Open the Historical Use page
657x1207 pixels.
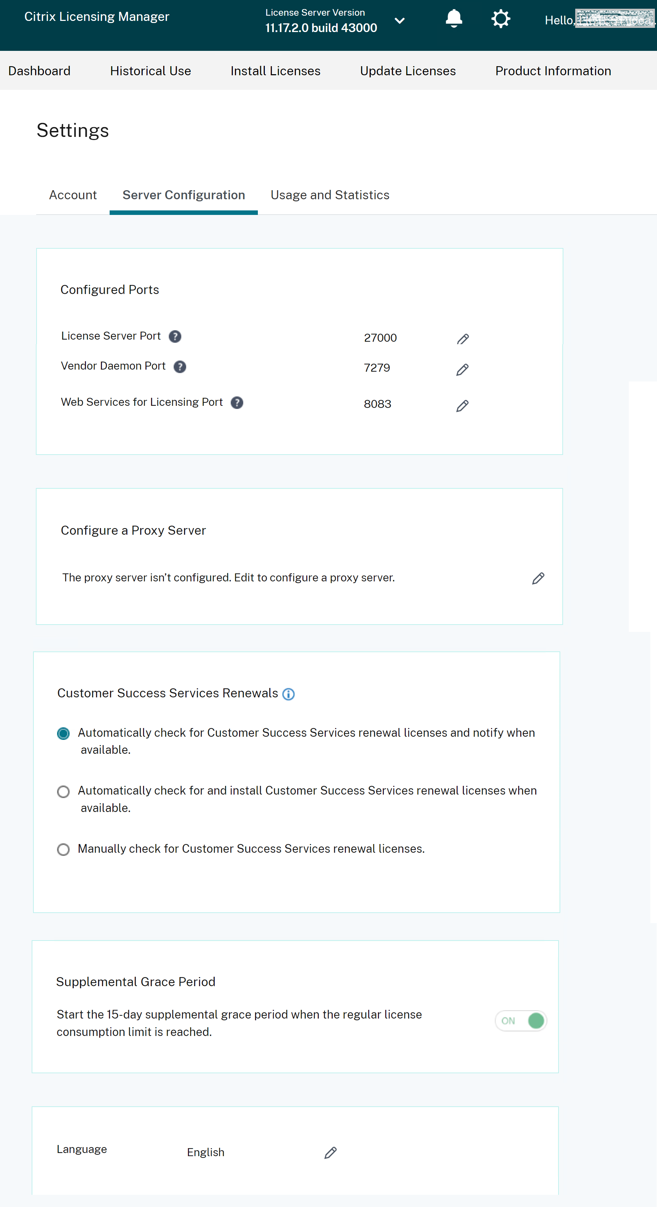(x=150, y=71)
